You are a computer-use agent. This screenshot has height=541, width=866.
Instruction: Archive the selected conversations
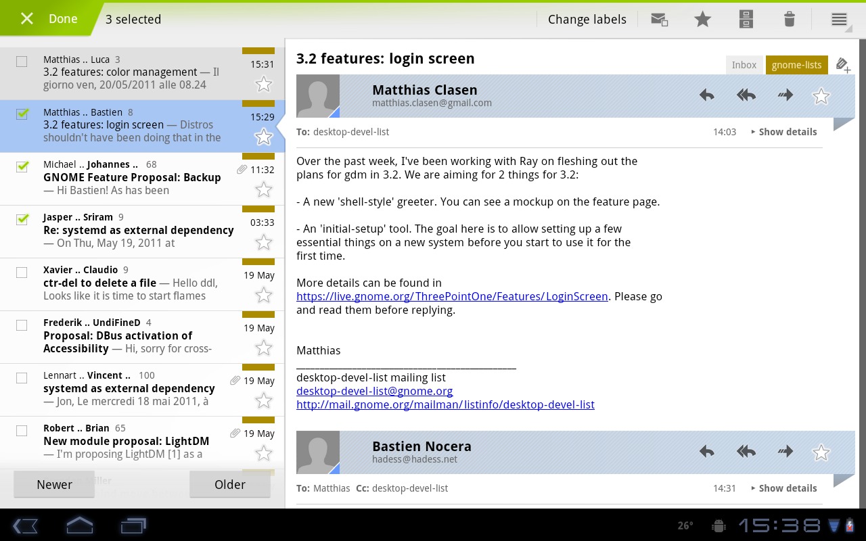(x=746, y=20)
